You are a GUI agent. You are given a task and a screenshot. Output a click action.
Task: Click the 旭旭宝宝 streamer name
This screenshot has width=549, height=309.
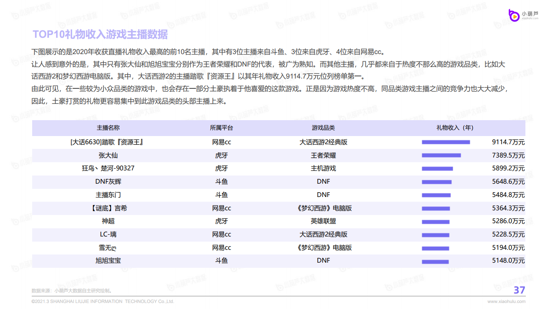click(x=108, y=261)
